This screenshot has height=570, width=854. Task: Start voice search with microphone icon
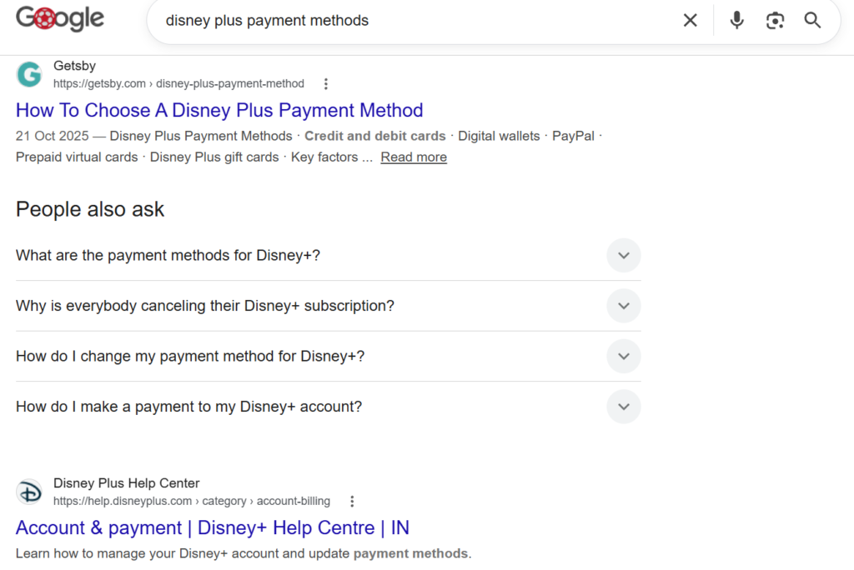point(736,21)
